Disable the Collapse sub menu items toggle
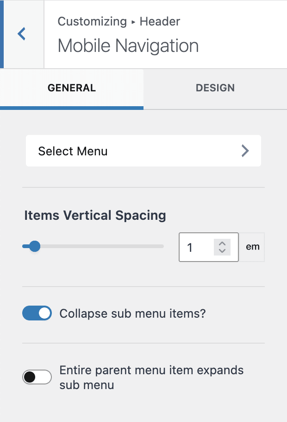 (x=37, y=313)
